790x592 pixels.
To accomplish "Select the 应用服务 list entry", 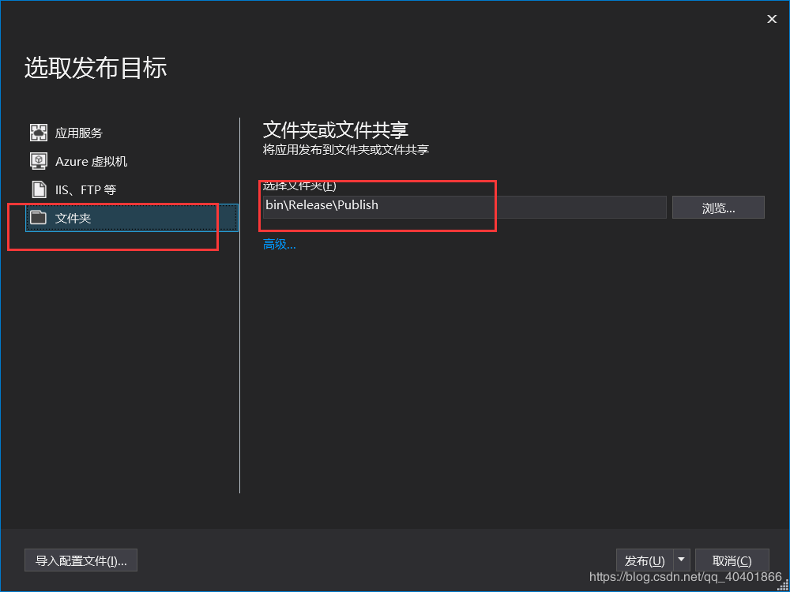I will pyautogui.click(x=79, y=132).
